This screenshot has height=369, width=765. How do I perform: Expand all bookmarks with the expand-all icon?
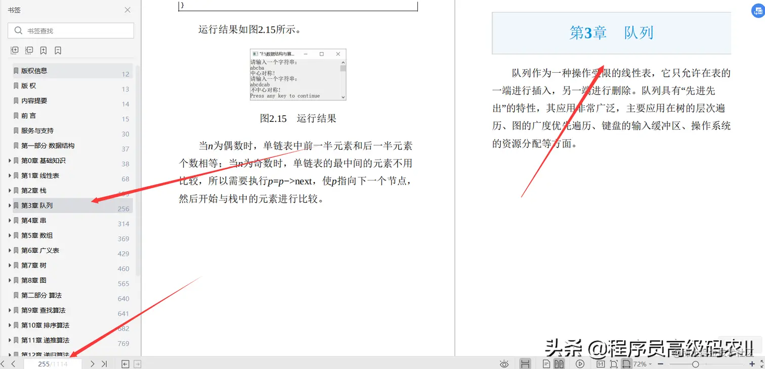(x=14, y=50)
